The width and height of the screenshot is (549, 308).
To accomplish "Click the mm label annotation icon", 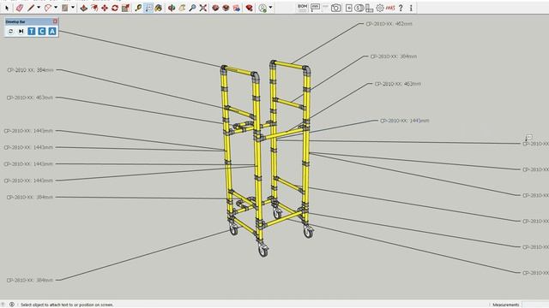I will [315, 8].
